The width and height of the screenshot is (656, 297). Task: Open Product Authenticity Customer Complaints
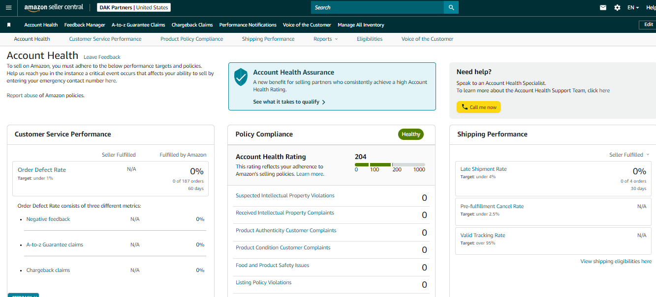click(286, 230)
